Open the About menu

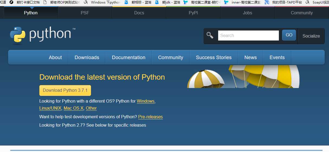(55, 58)
